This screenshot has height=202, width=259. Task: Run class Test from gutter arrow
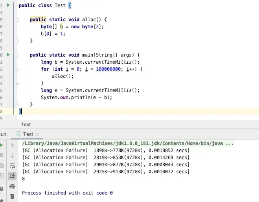pos(8,5)
